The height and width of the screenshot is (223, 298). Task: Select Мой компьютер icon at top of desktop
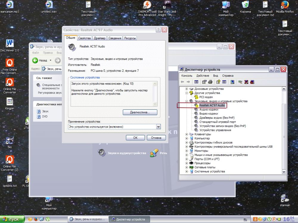[x=226, y=9]
